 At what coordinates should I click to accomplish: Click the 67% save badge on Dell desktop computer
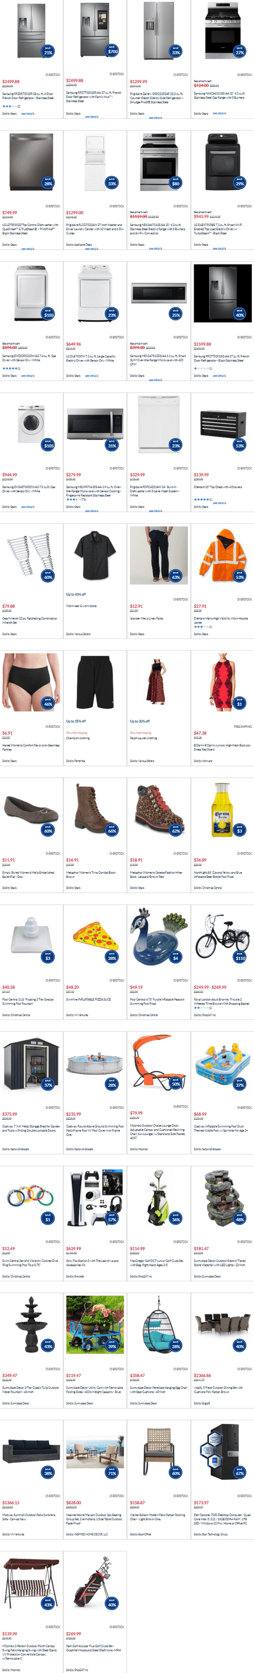click(x=240, y=1473)
